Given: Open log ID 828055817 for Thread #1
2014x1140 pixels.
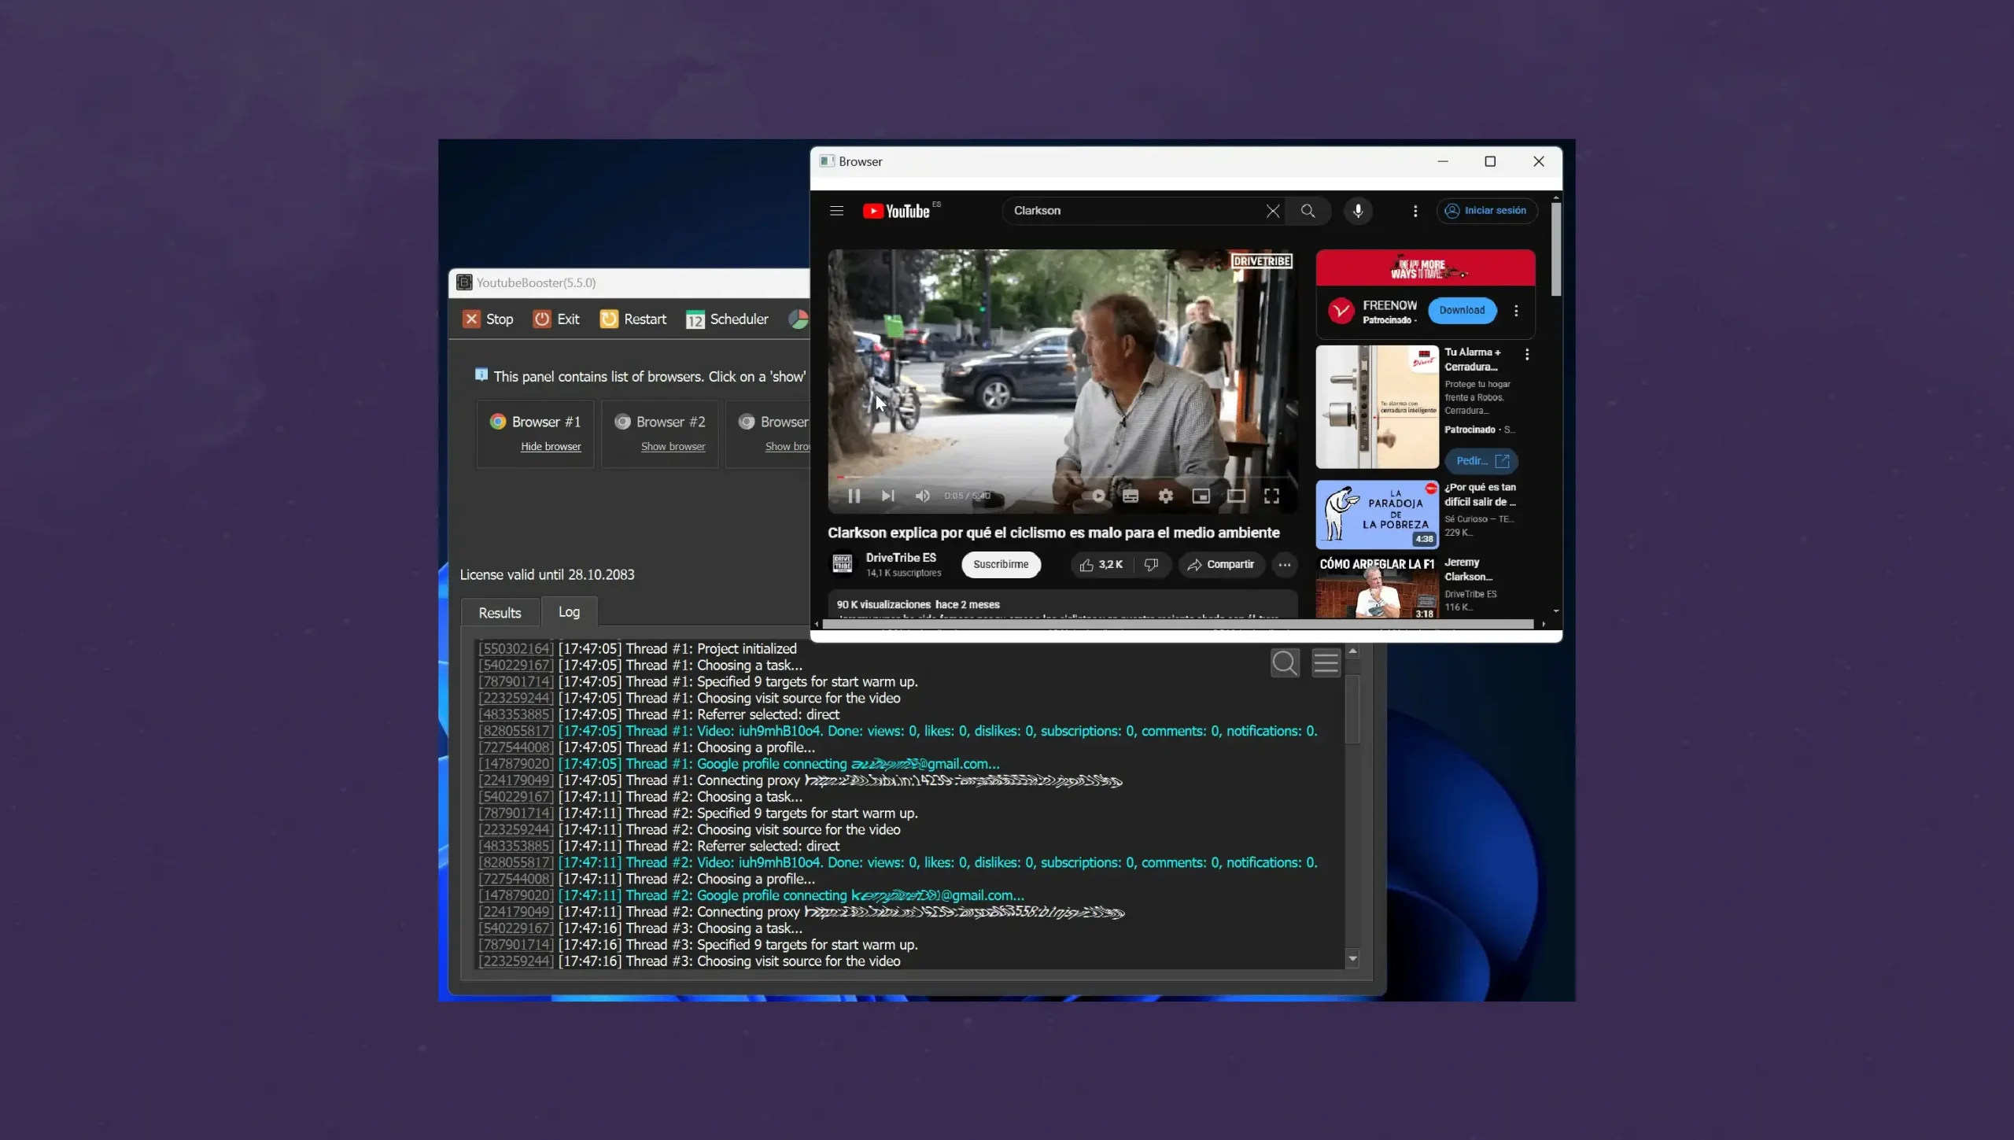Looking at the screenshot, I should click(x=516, y=731).
